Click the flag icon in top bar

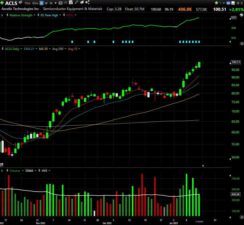(x=221, y=3)
